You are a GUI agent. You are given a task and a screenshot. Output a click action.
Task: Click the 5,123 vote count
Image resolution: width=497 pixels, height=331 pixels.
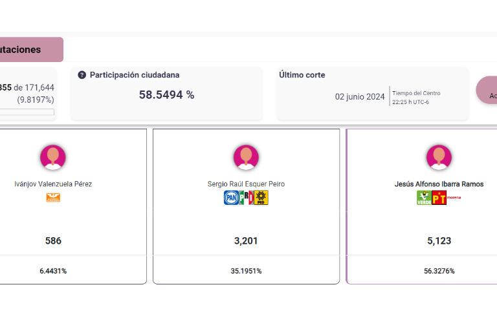pyautogui.click(x=439, y=241)
